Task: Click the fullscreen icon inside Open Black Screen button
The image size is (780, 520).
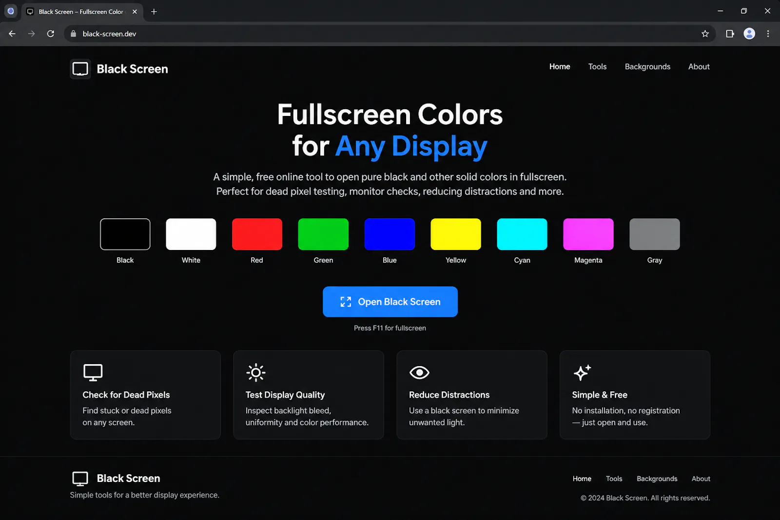Action: pos(346,302)
